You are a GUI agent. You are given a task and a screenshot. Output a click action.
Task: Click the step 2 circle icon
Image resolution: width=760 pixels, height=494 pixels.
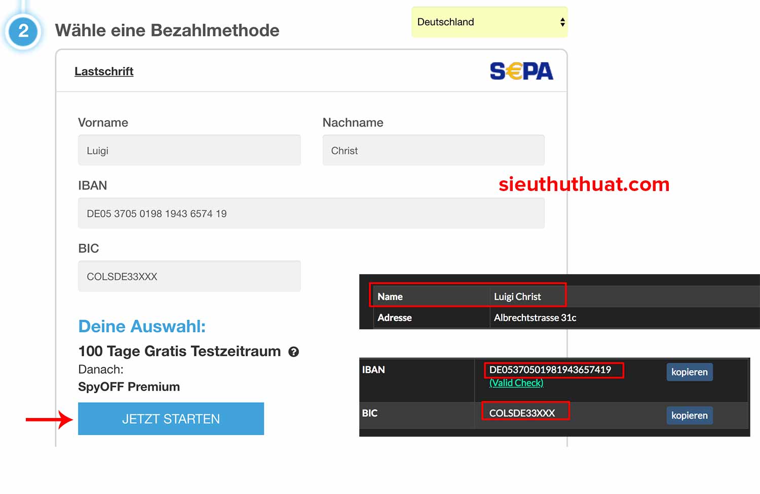23,31
